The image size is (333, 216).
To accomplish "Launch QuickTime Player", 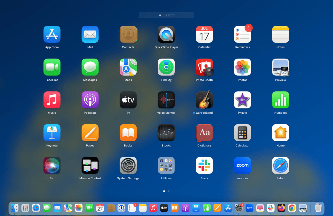I will pos(166,34).
